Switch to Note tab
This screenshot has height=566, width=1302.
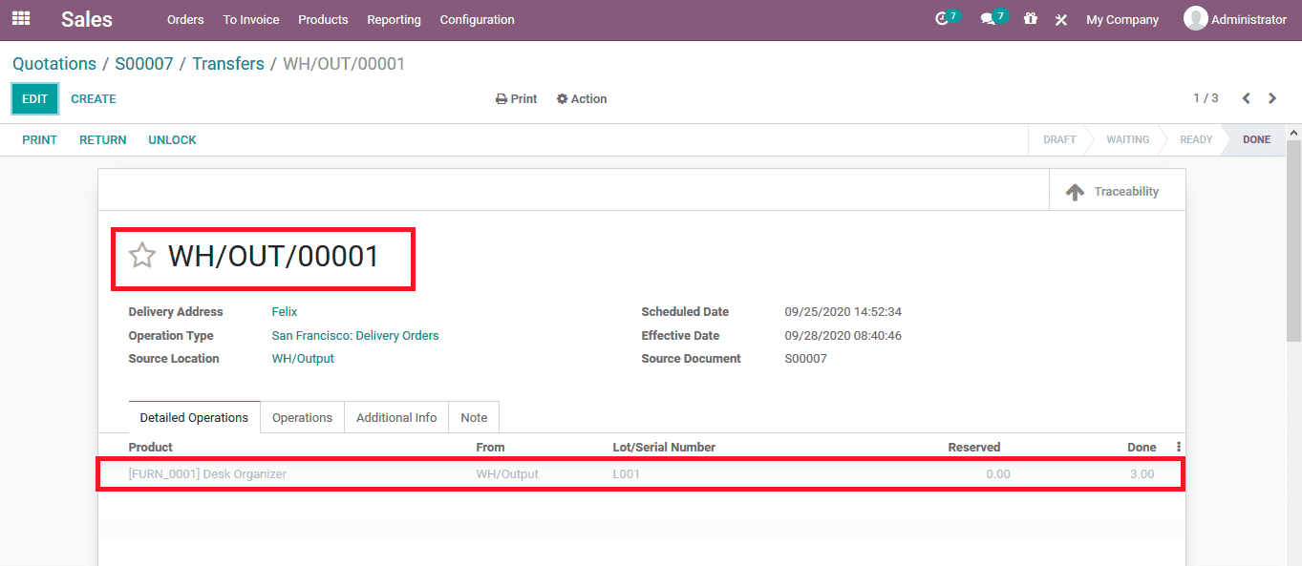coord(474,417)
